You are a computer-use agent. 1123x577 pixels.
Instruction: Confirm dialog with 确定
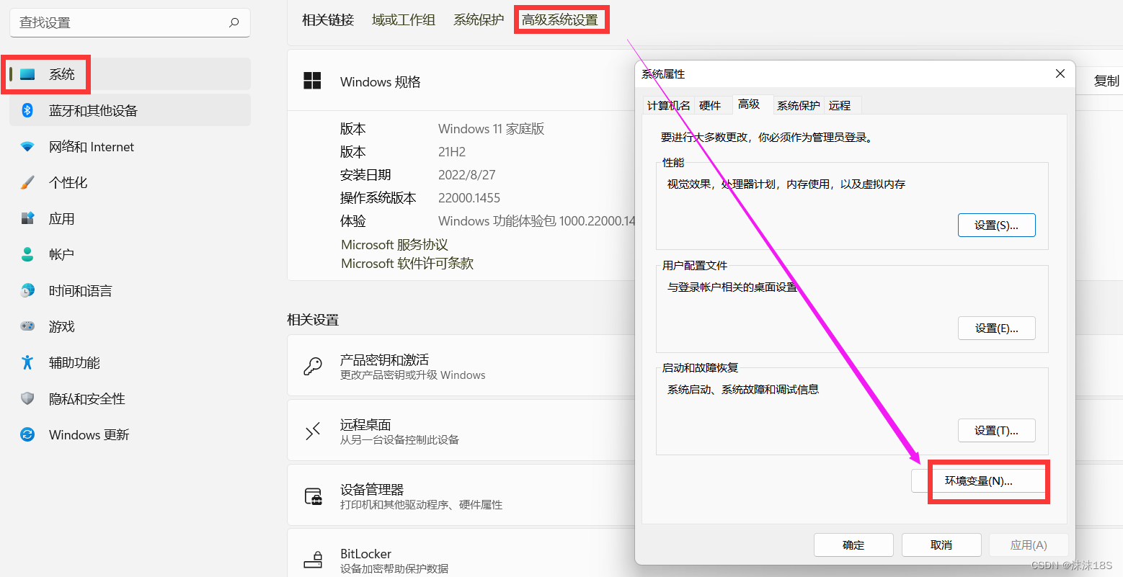click(x=853, y=545)
